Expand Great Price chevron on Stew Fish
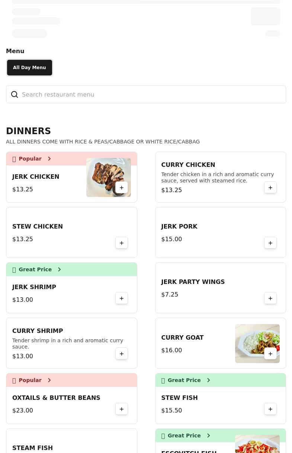The width and height of the screenshot is (292, 453). coord(208,380)
